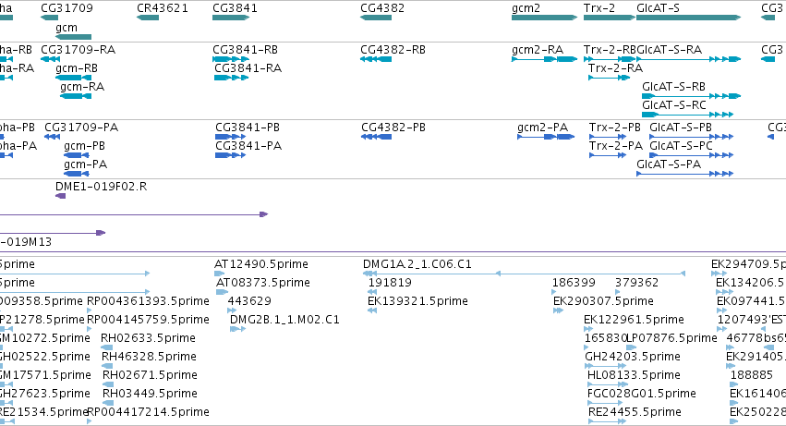Select the RP004417214.5prime EST label

pos(149,412)
